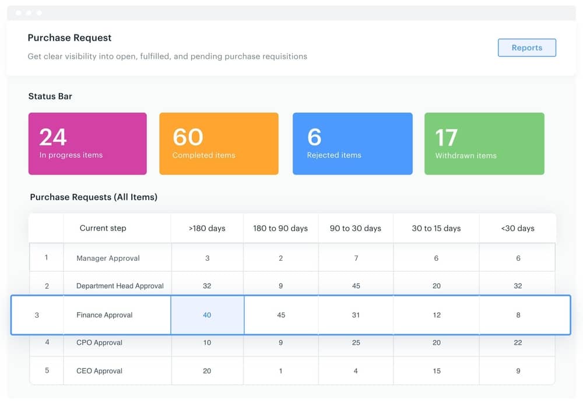The height and width of the screenshot is (404, 583).
Task: Select Manager Approval's 180 to 90 days value 2
Action: click(x=281, y=258)
